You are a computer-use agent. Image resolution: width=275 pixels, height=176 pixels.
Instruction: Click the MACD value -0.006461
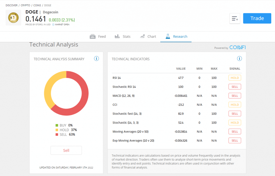coord(181,96)
